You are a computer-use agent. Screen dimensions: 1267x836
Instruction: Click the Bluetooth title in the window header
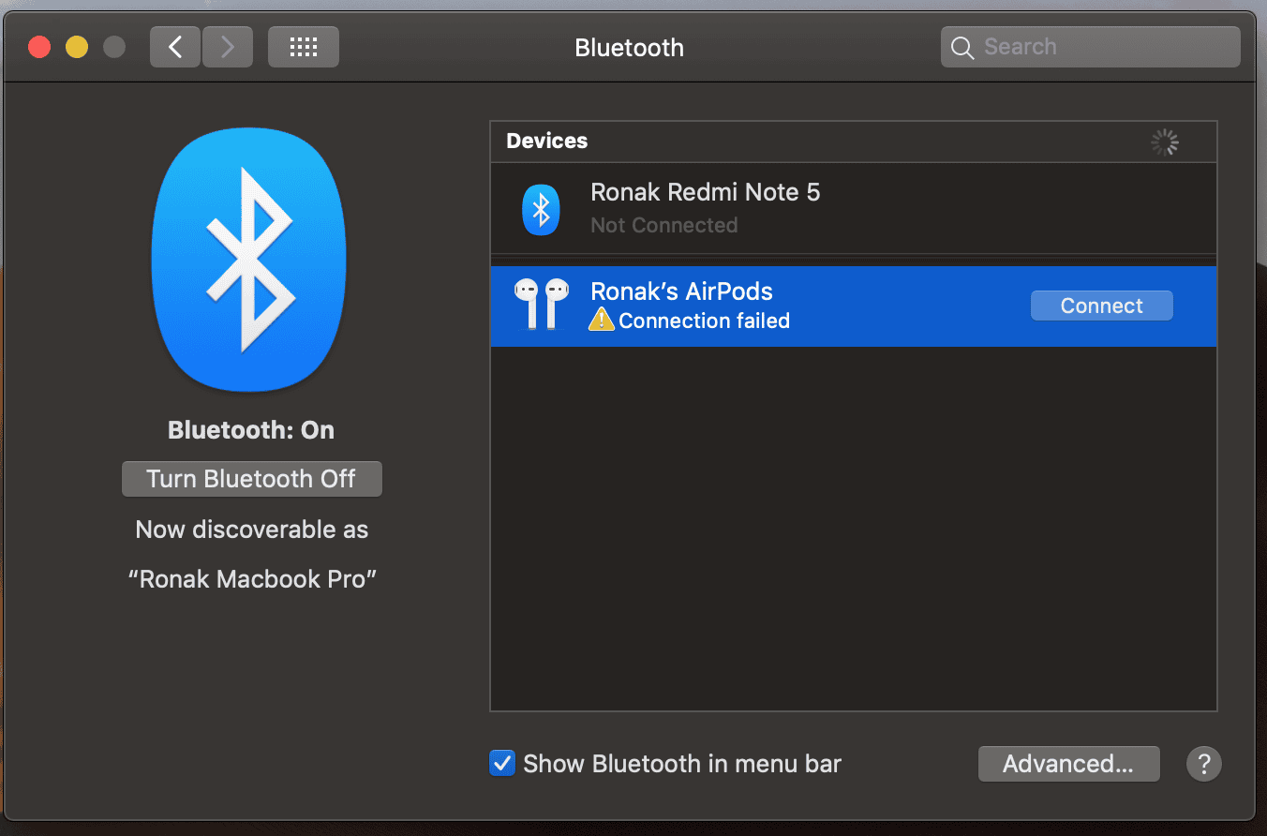[x=629, y=47]
